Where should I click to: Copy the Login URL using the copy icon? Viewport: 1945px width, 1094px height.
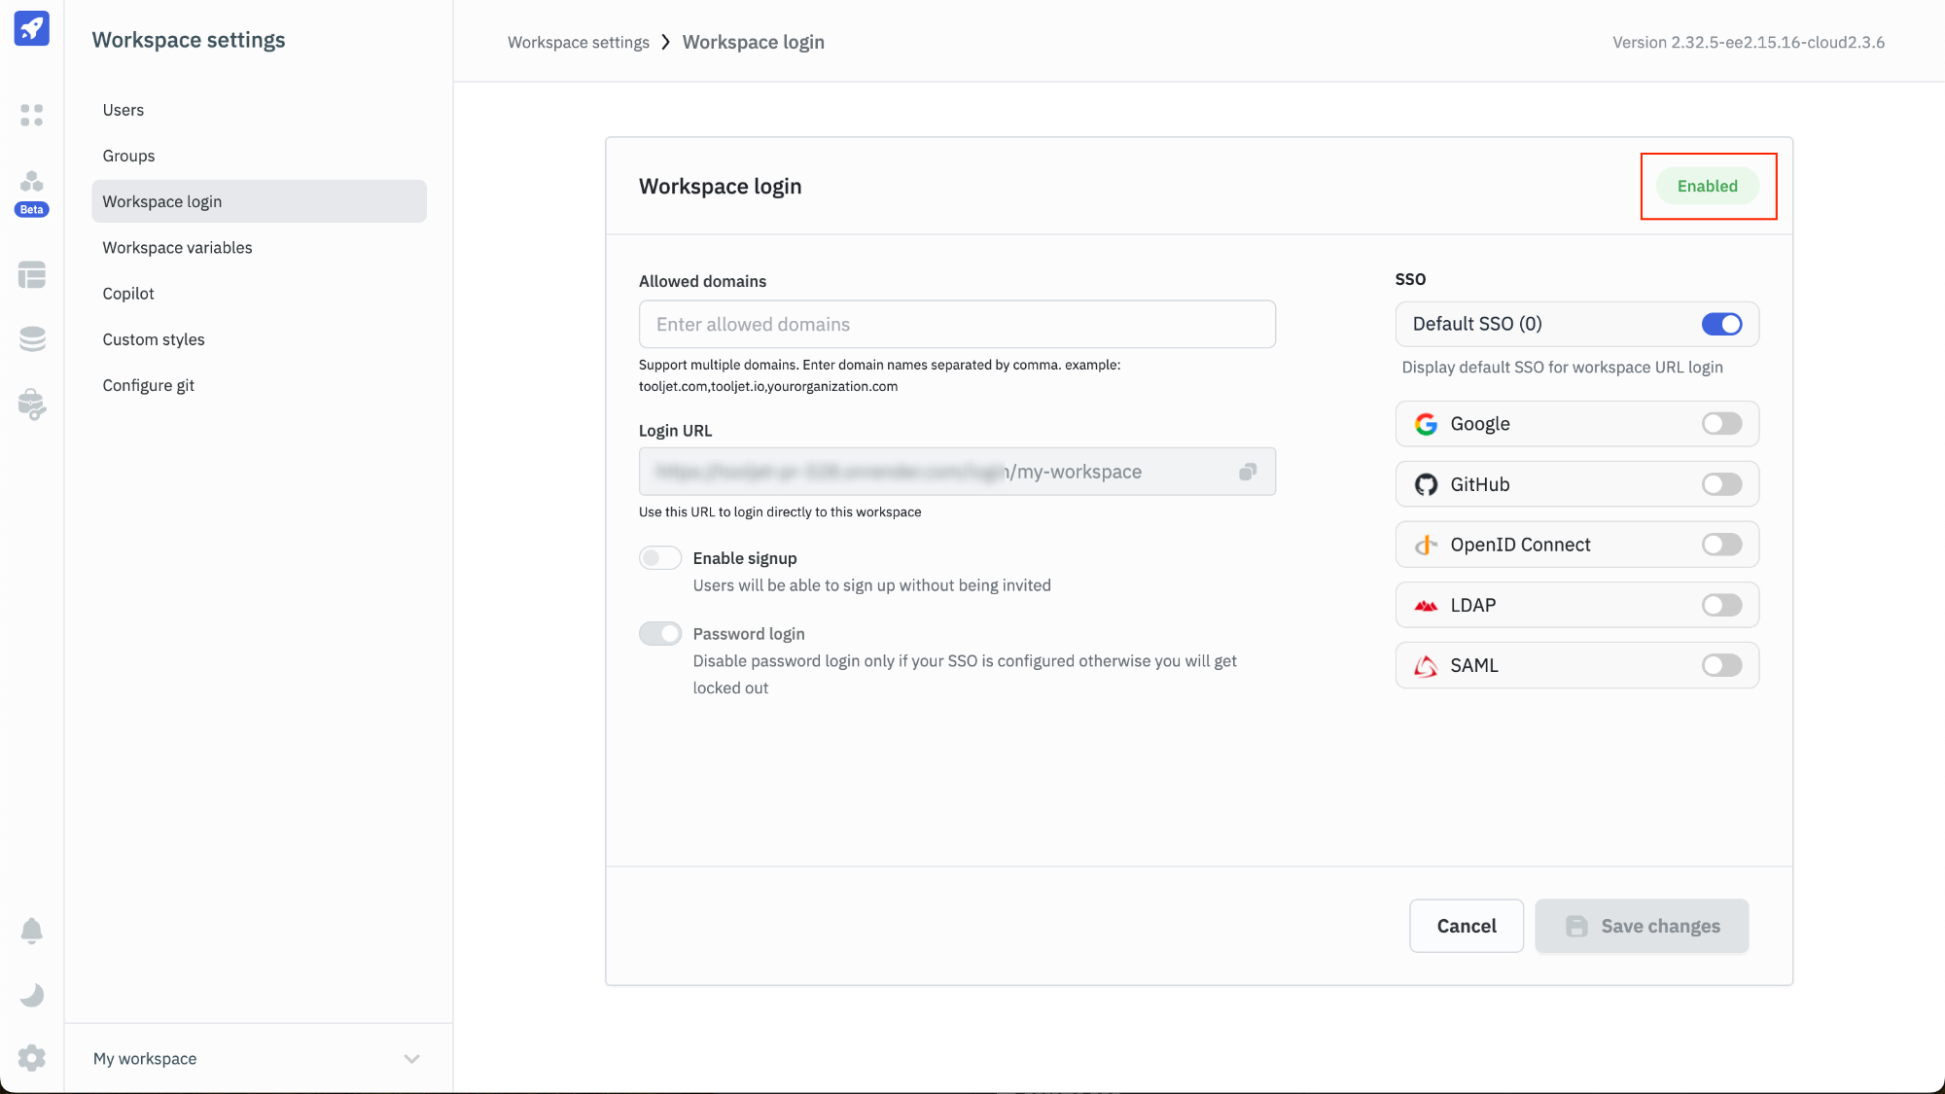tap(1248, 472)
